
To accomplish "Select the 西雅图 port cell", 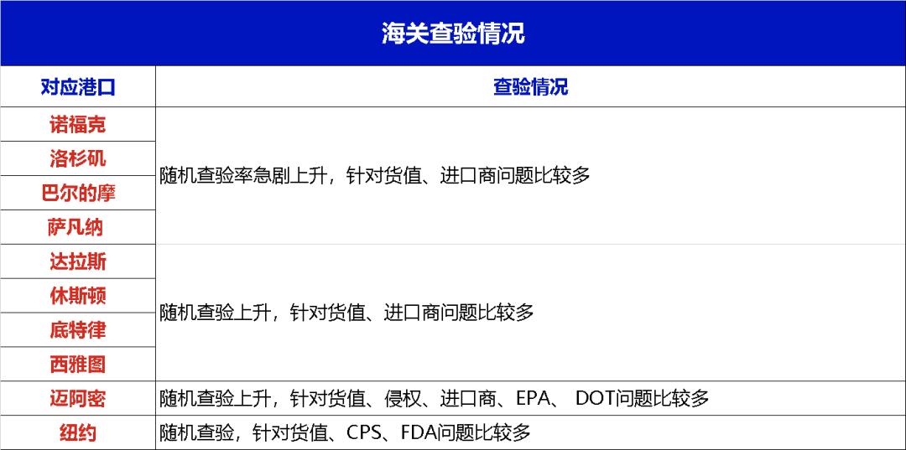I will pos(77,365).
